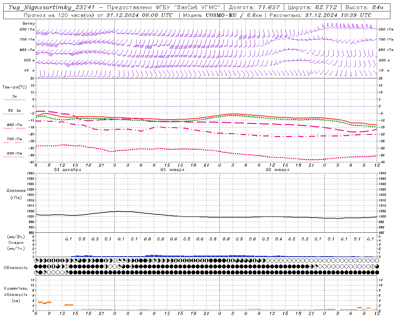
Task: Select the Высота: 84м value
Action: [364, 7]
